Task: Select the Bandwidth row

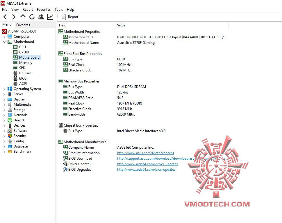Action: point(143,114)
